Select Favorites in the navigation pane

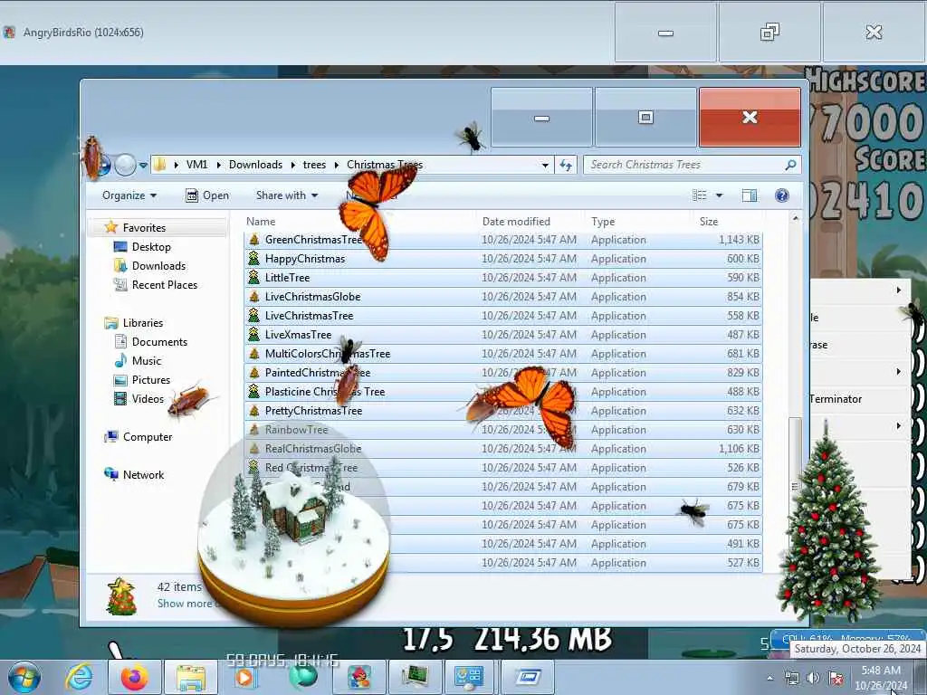coord(144,227)
